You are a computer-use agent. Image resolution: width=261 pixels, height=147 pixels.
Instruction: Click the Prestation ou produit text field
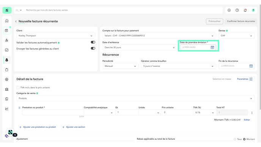53,112
